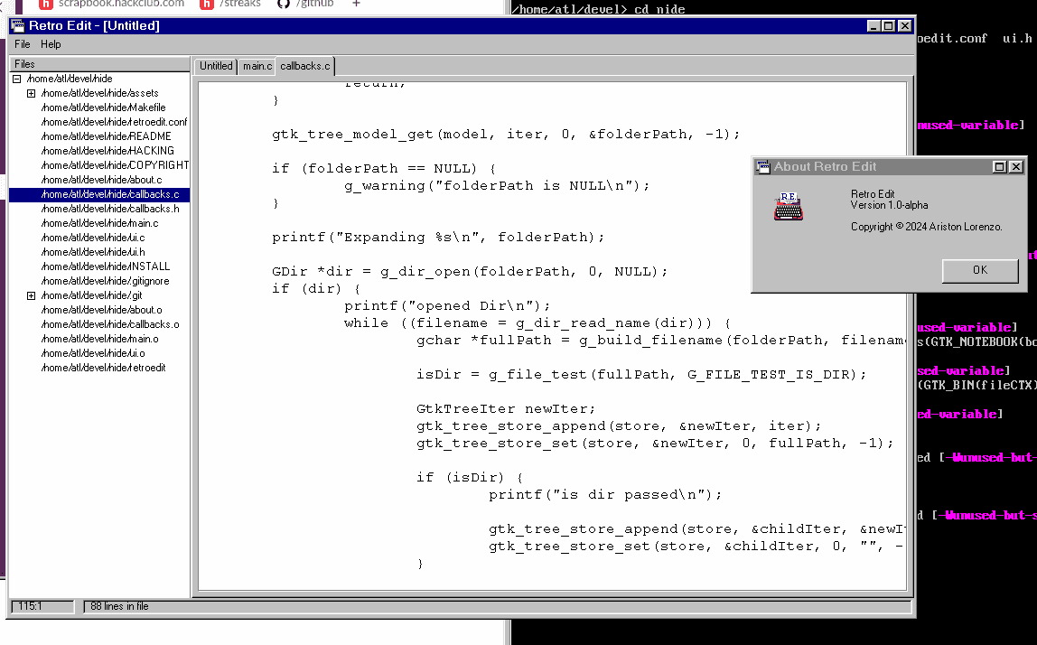1037x645 pixels.
Task: Maximize the About Retro Edit dialog
Action: click(1000, 167)
